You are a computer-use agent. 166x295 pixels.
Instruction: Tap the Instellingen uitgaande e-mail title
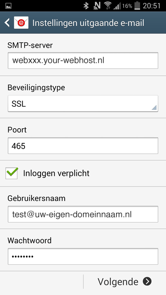[x=88, y=23]
